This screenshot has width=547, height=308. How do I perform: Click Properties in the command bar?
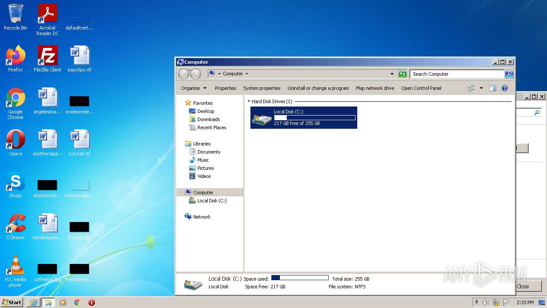[x=225, y=88]
